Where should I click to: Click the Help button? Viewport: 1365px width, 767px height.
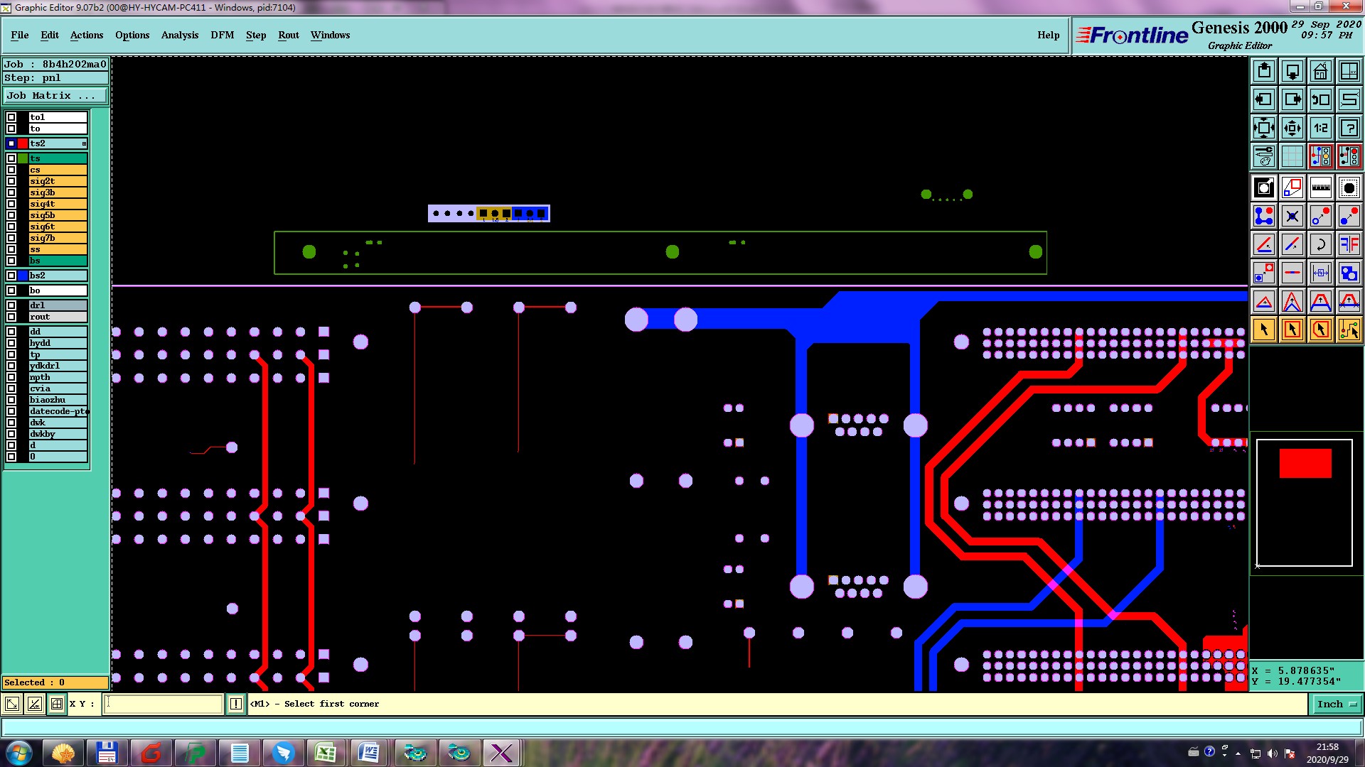tap(1048, 35)
